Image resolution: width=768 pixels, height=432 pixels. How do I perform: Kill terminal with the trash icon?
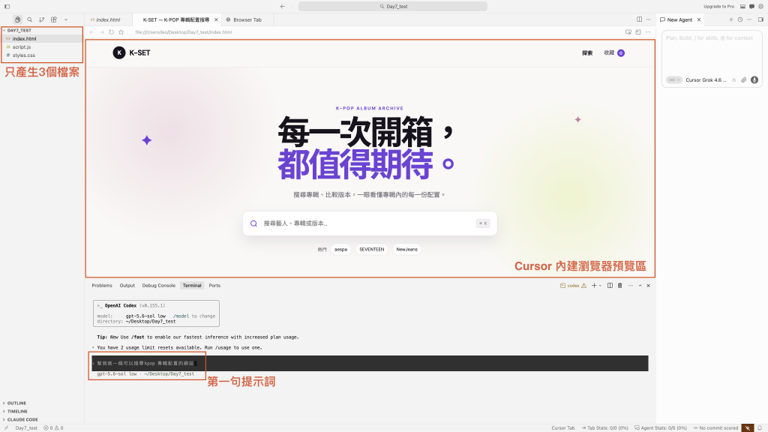coord(619,286)
